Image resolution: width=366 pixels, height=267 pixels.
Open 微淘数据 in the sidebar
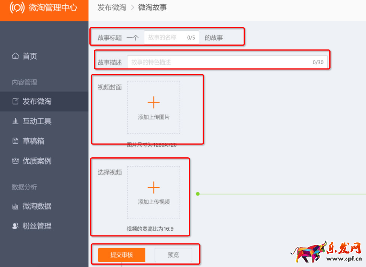click(x=37, y=207)
